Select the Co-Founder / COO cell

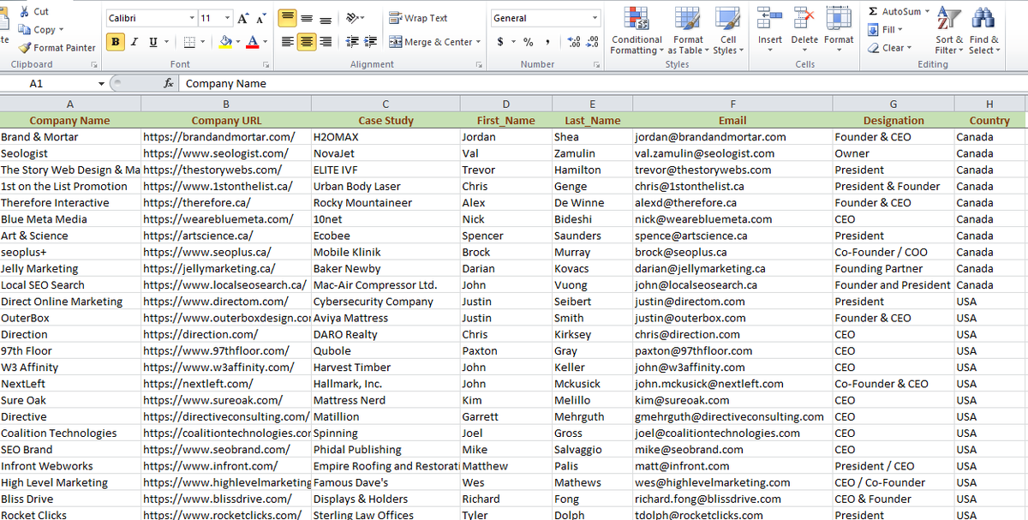[894, 252]
